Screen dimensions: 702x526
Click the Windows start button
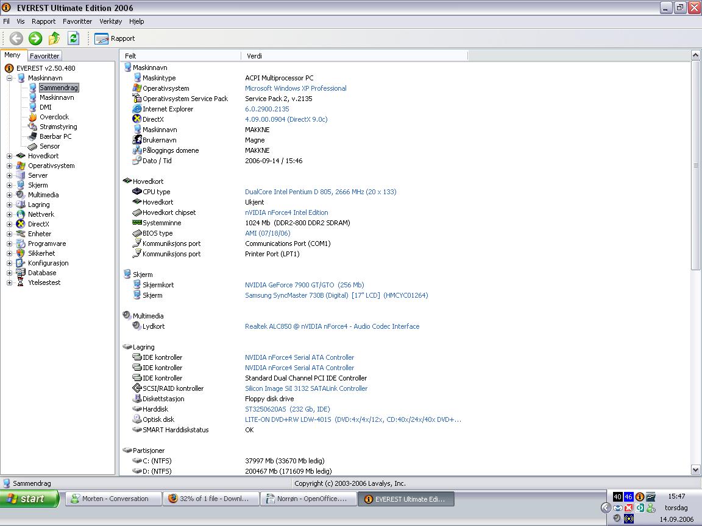pos(29,499)
